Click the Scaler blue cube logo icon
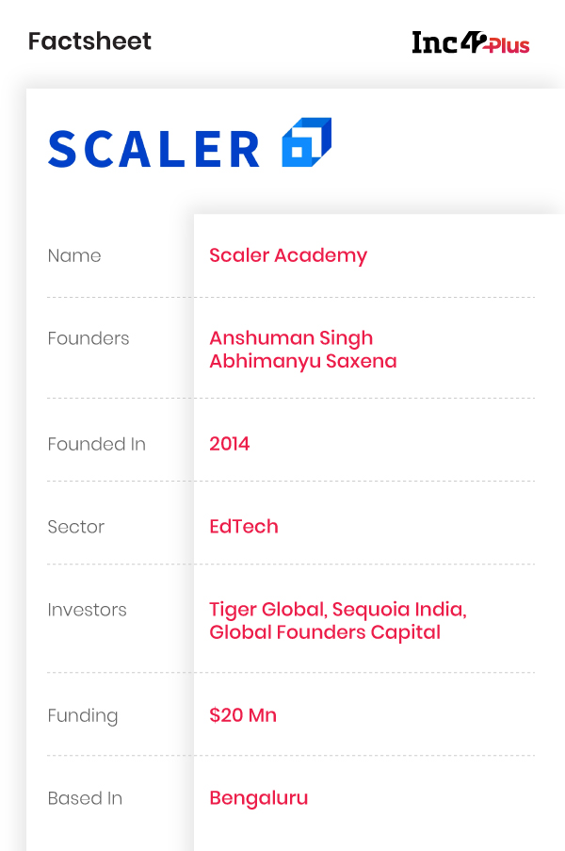565x851 pixels. click(306, 142)
